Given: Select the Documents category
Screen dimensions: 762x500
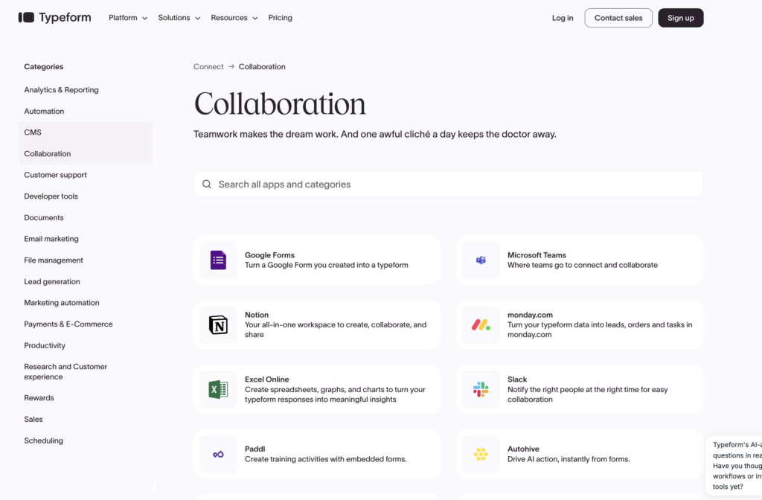Looking at the screenshot, I should [44, 218].
